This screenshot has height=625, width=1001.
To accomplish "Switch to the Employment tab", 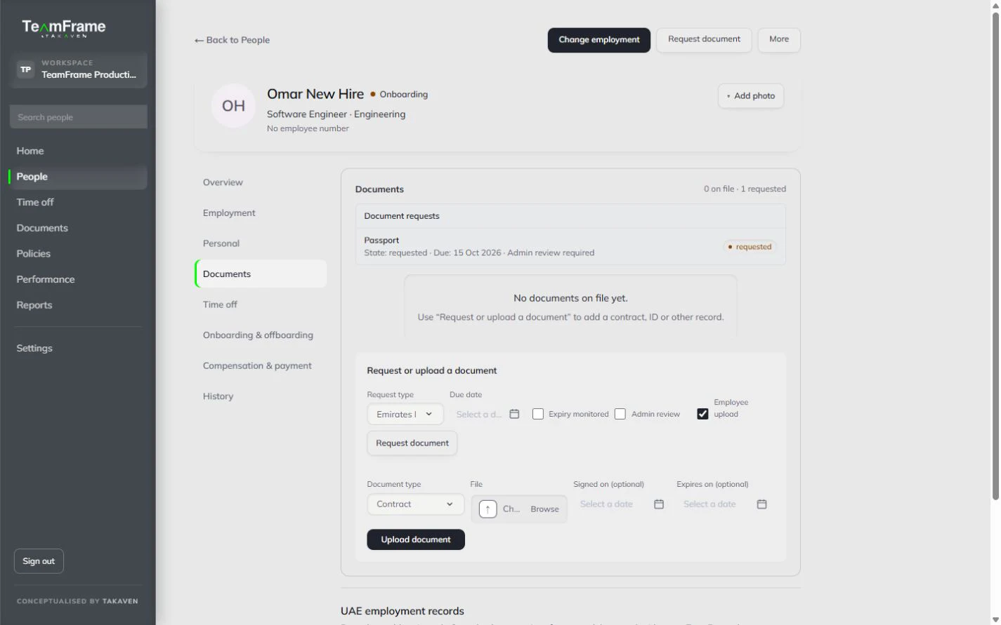I will tap(261, 213).
